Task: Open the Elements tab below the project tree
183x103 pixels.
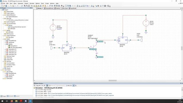Action: (x=10, y=96)
